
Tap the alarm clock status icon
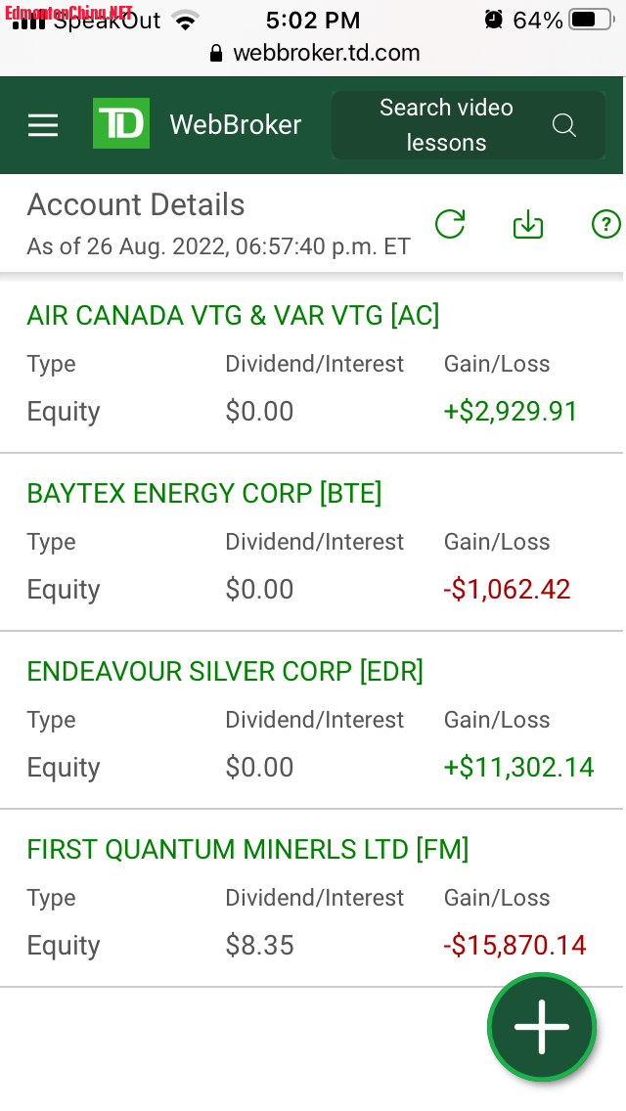click(493, 20)
